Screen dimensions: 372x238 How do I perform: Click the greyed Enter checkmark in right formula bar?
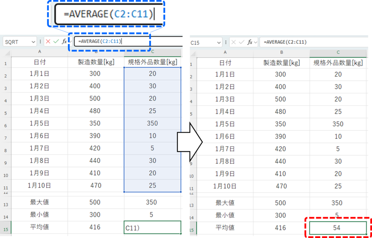241,42
